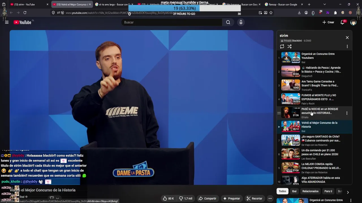This screenshot has width=362, height=203.
Task: Open the uBlock extension with 76 badge
Action: (x=320, y=13)
